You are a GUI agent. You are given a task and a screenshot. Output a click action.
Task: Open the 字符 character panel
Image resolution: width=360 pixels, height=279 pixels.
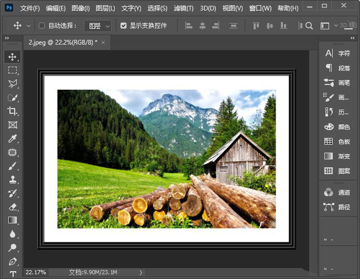pyautogui.click(x=337, y=53)
